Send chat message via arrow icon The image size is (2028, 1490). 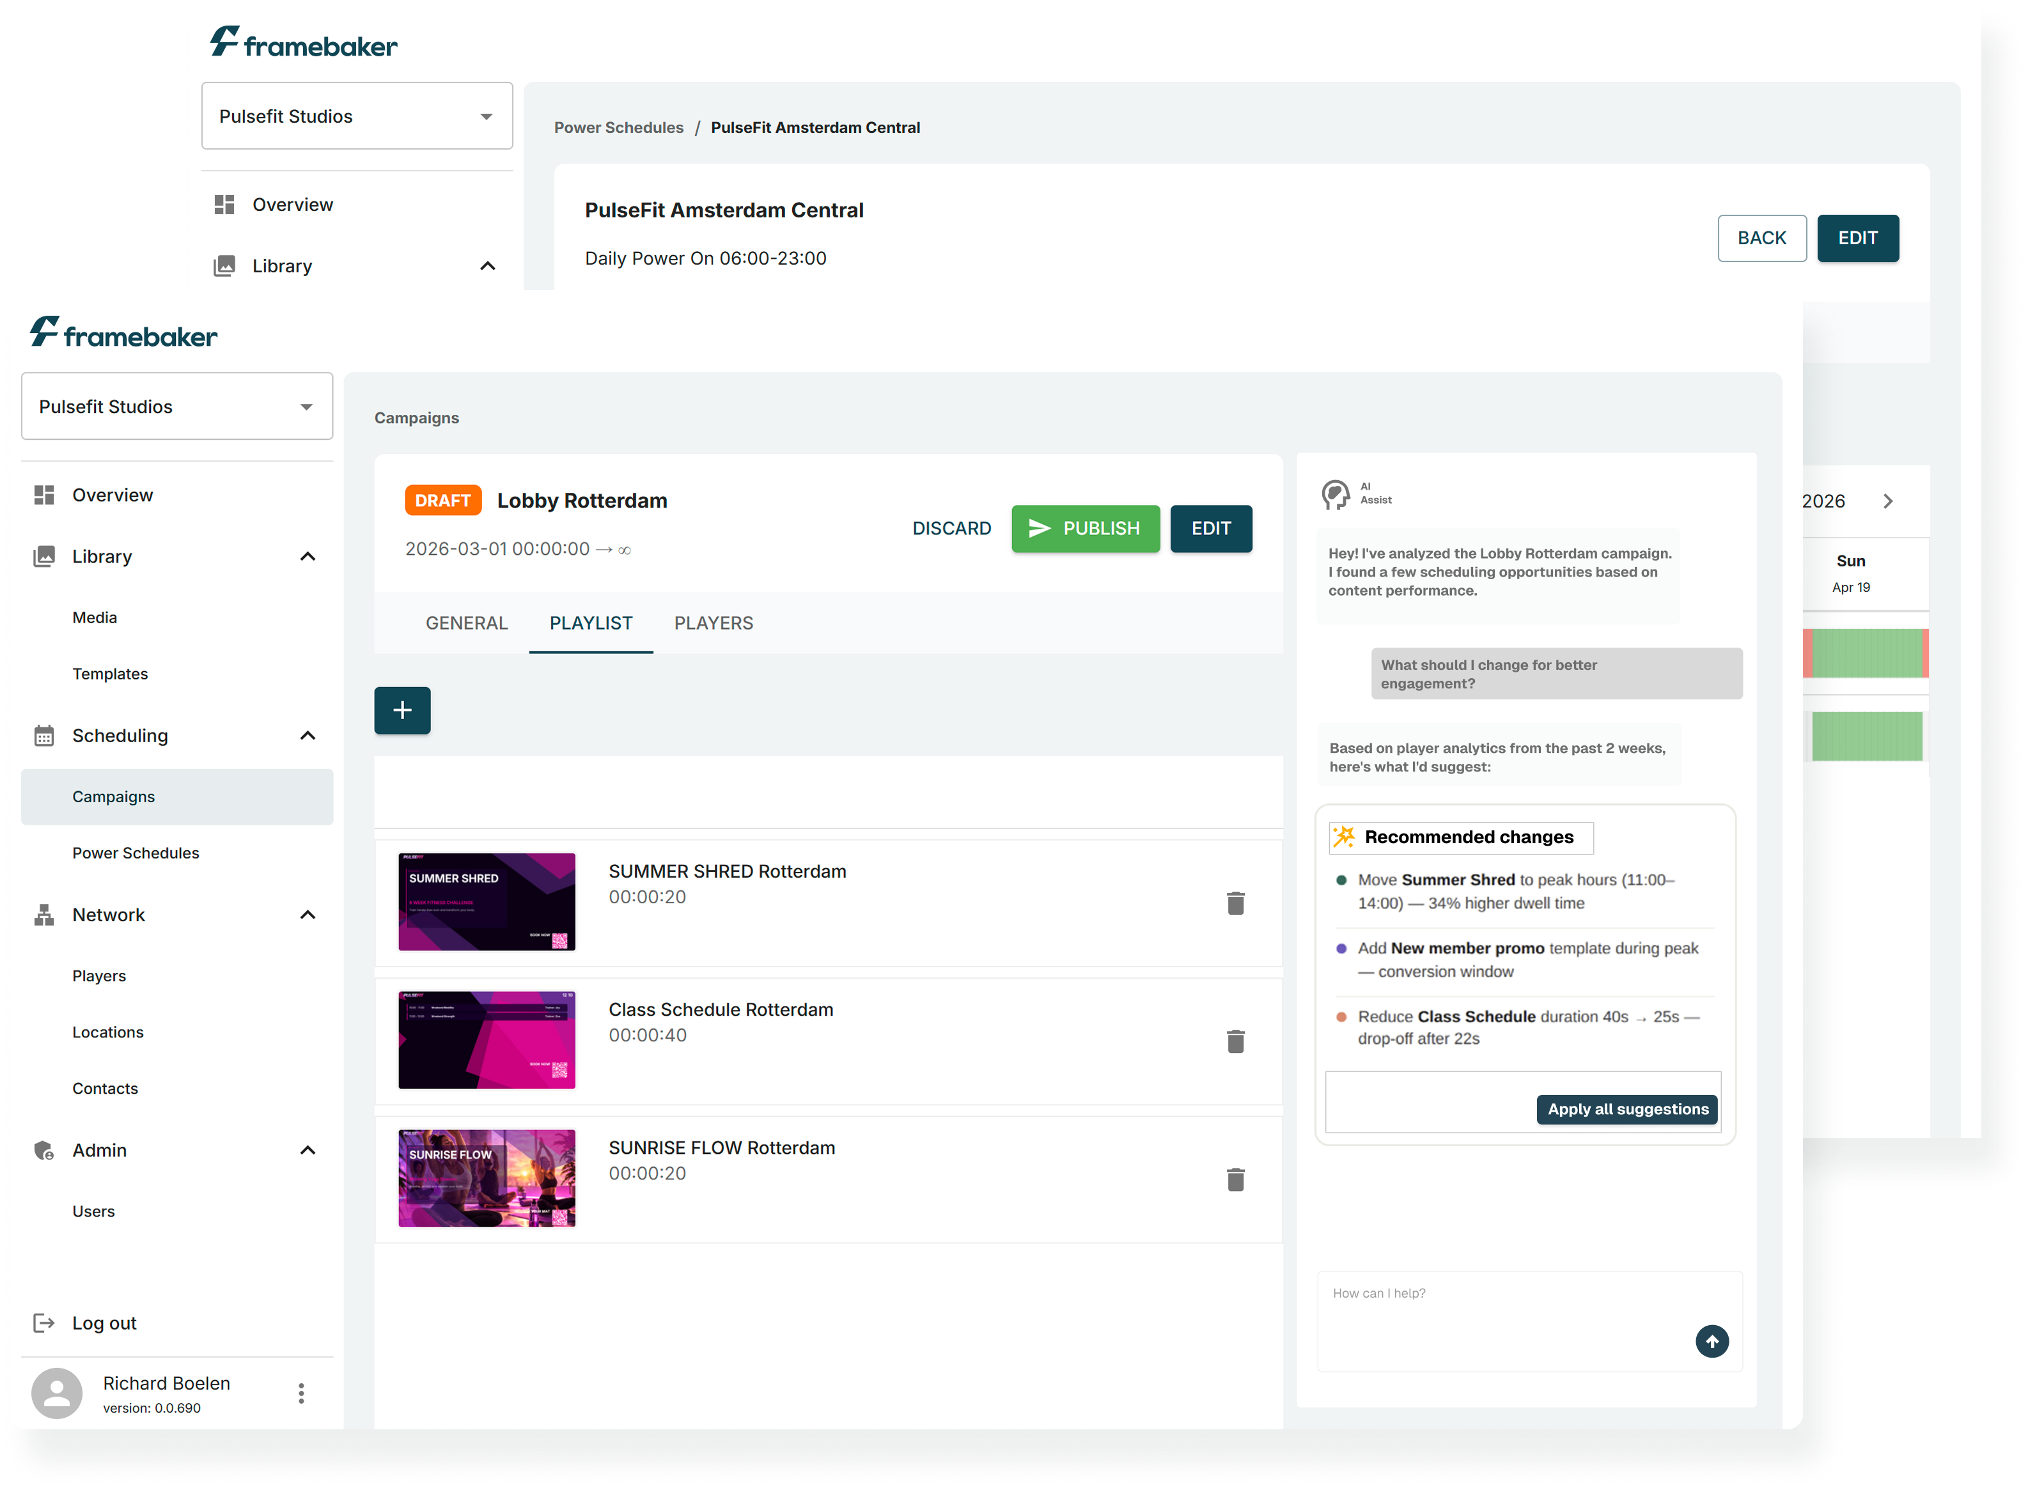pyautogui.click(x=1712, y=1341)
